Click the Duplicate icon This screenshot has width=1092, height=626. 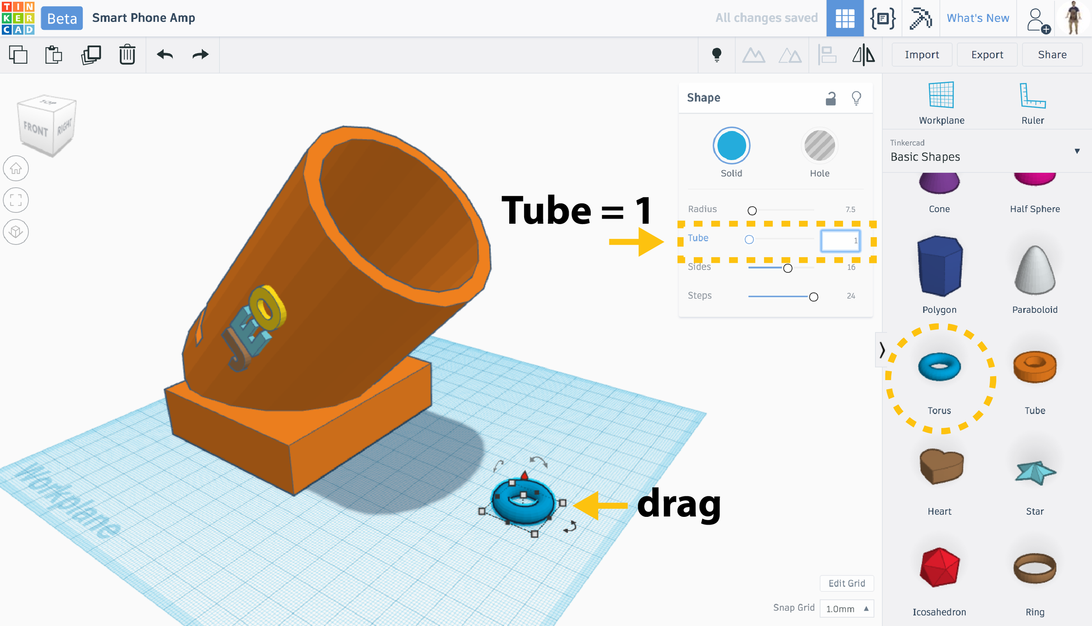91,55
